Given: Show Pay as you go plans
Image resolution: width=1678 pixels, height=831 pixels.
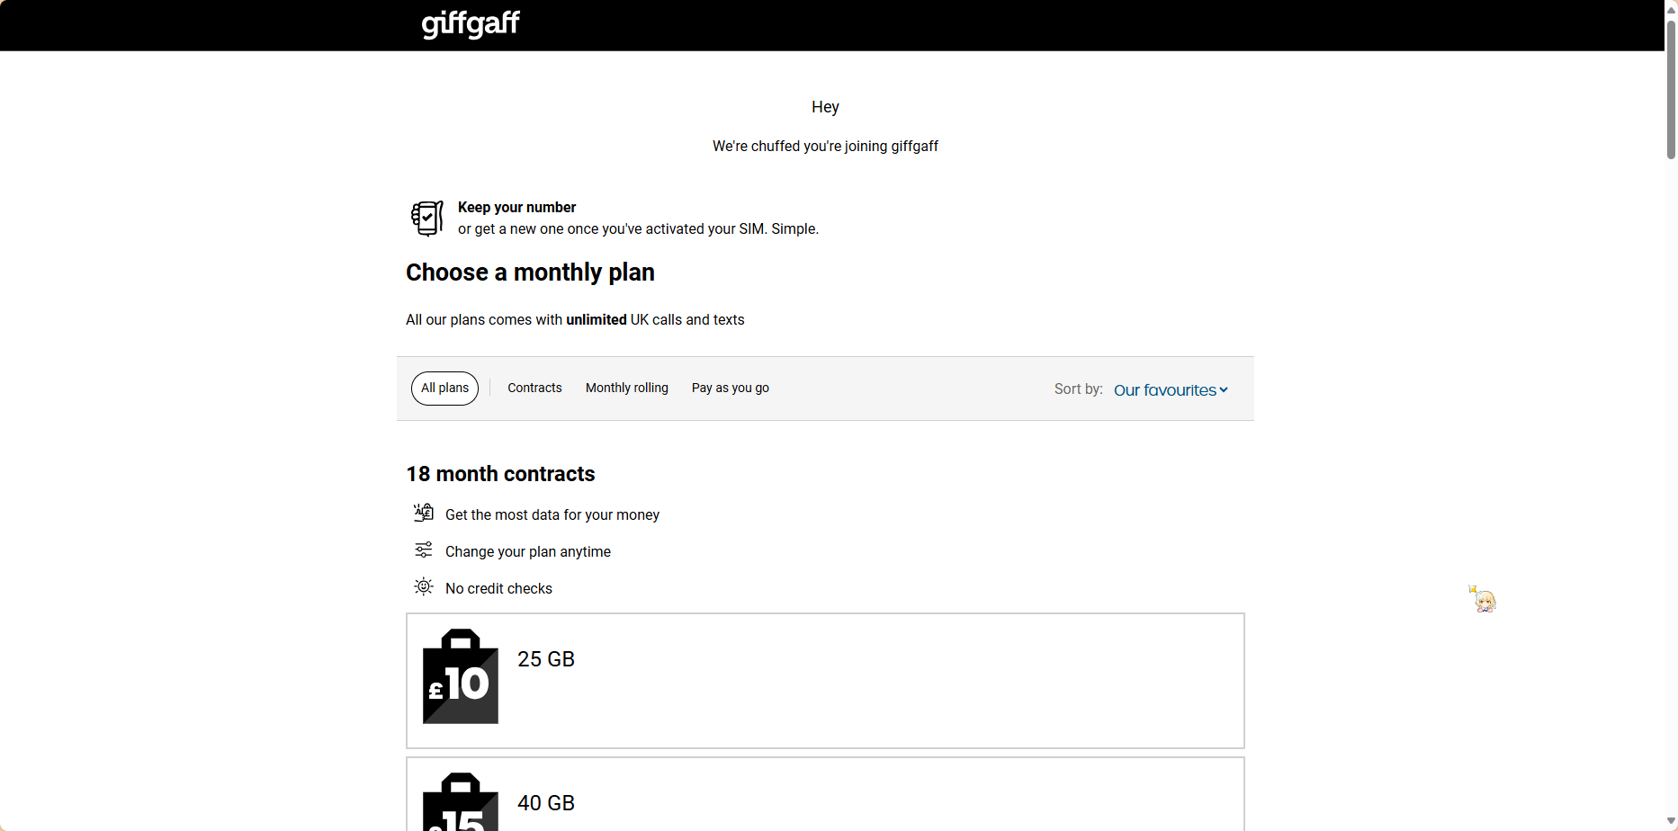Looking at the screenshot, I should click(731, 389).
